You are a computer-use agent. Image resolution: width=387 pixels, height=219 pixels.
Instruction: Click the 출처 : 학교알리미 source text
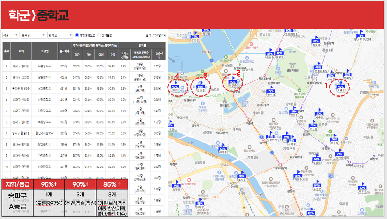(156, 35)
